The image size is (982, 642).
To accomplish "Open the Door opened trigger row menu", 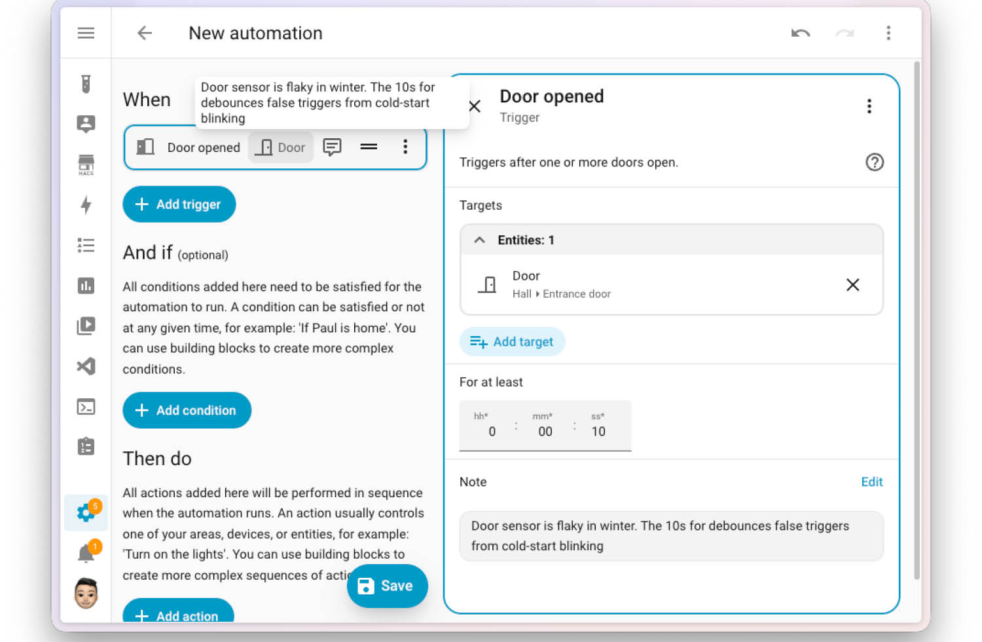I will point(405,147).
